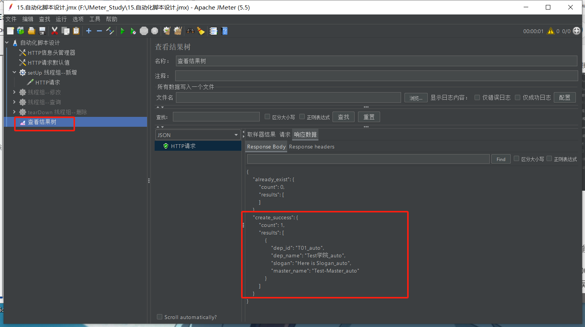Viewport: 585px width, 327px height.
Task: Stop the test run icon
Action: pos(144,31)
